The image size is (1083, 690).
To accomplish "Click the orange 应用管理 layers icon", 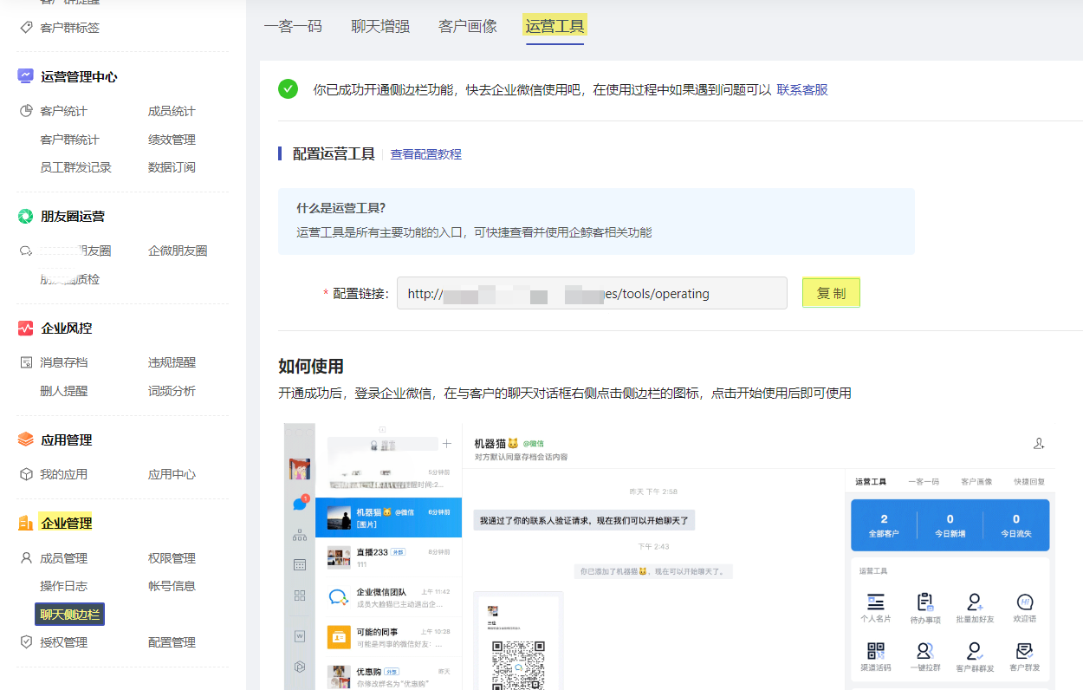I will [x=26, y=439].
